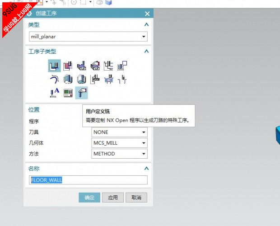Click the 方法 label text
The image size is (280, 226).
pos(34,154)
